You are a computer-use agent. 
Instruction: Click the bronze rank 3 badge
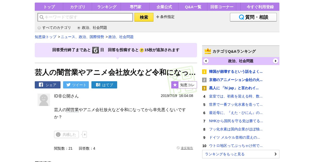click(x=204, y=88)
